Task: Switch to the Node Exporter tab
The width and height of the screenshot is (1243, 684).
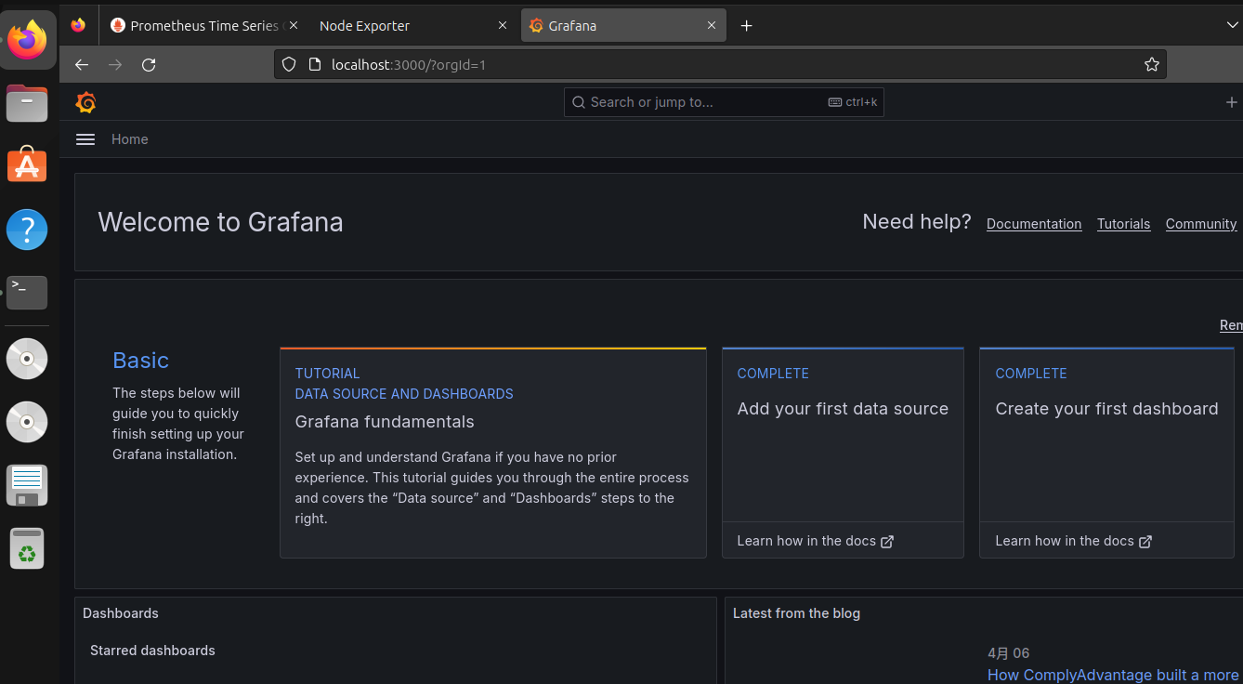Action: point(414,26)
